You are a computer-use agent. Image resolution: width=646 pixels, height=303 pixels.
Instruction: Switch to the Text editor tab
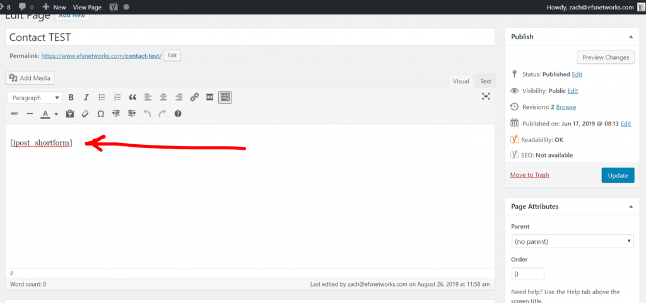coord(486,81)
